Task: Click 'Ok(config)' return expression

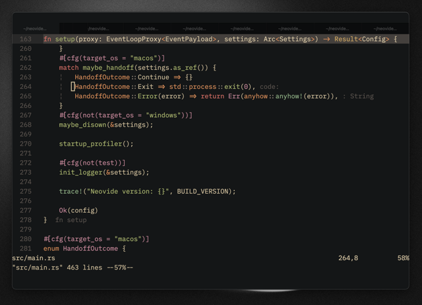Action: 78,210
